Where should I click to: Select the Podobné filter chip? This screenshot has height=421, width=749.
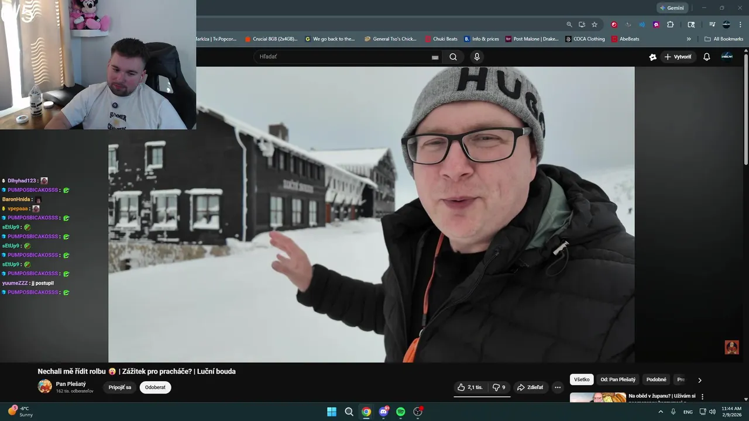656,379
